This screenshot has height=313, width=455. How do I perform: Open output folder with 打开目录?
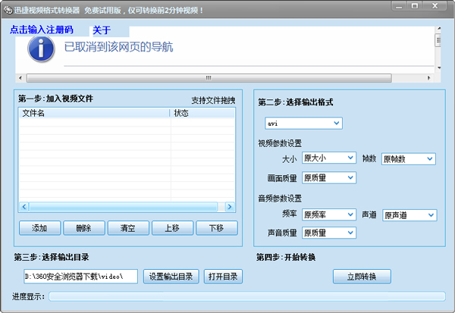pyautogui.click(x=224, y=276)
